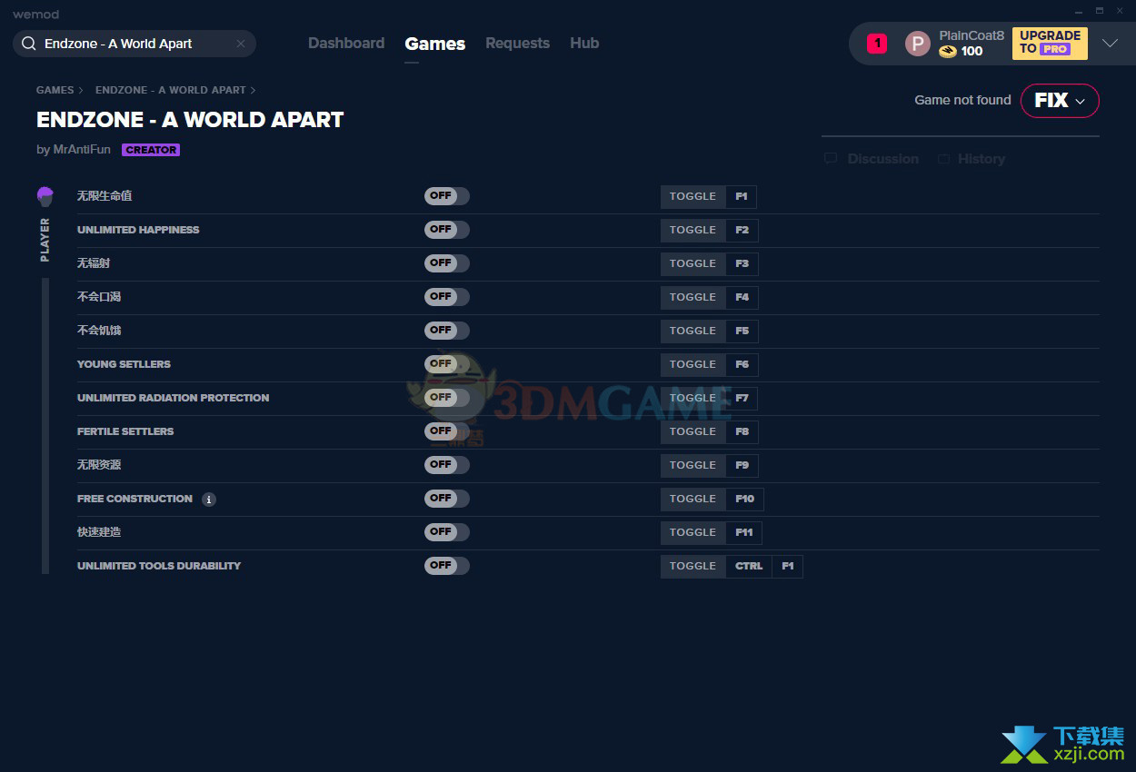Toggle the 快速建造 switch
The height and width of the screenshot is (772, 1136).
point(447,532)
